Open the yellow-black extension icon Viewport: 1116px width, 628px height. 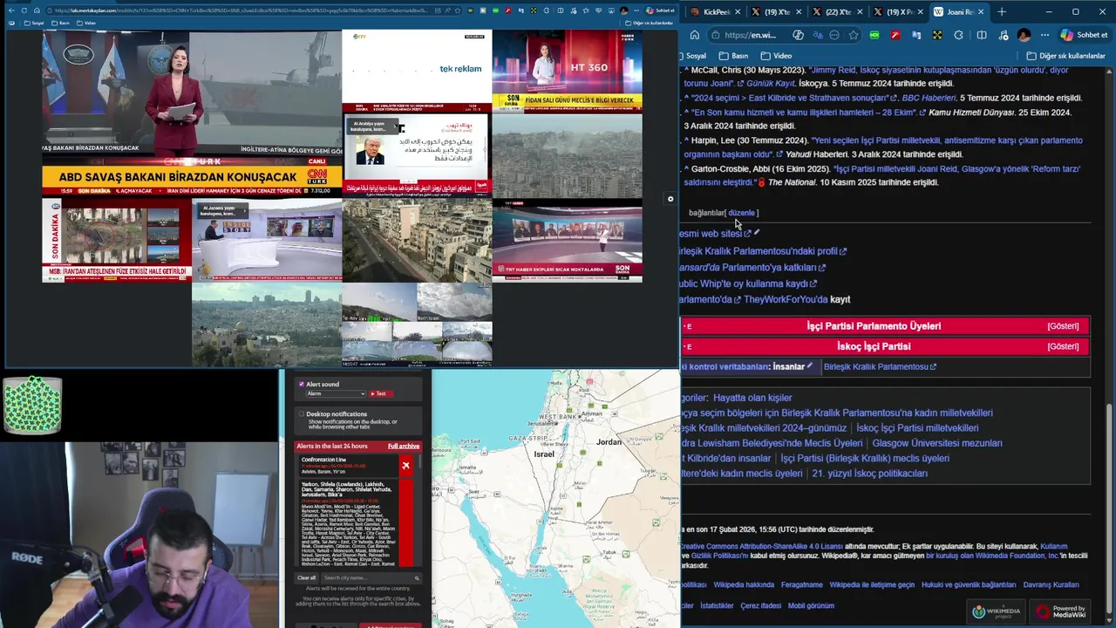[937, 35]
